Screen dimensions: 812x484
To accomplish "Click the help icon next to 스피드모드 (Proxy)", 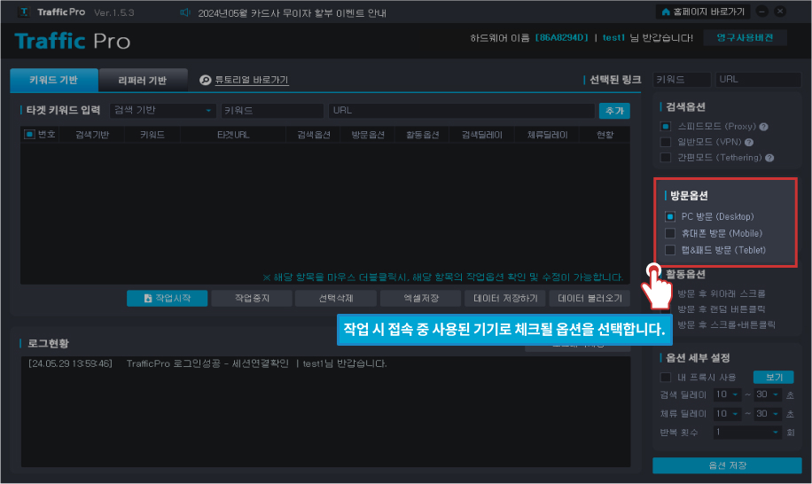I will point(763,127).
